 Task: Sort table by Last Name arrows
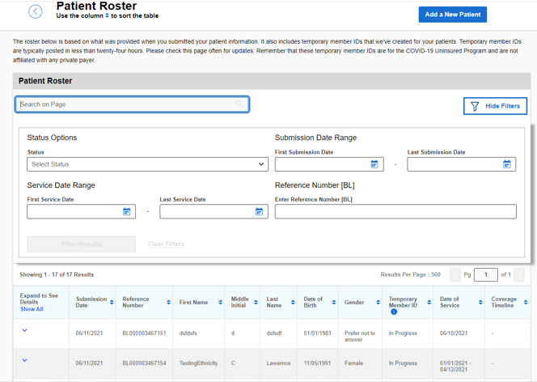pos(293,303)
